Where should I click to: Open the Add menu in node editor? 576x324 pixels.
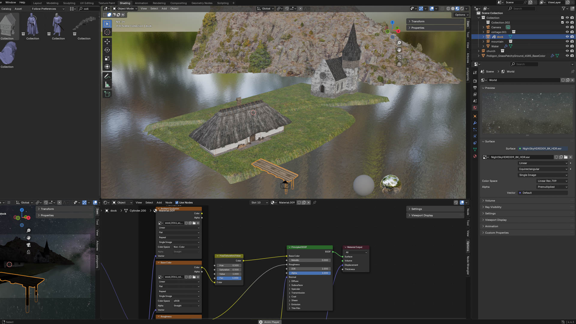(x=159, y=202)
